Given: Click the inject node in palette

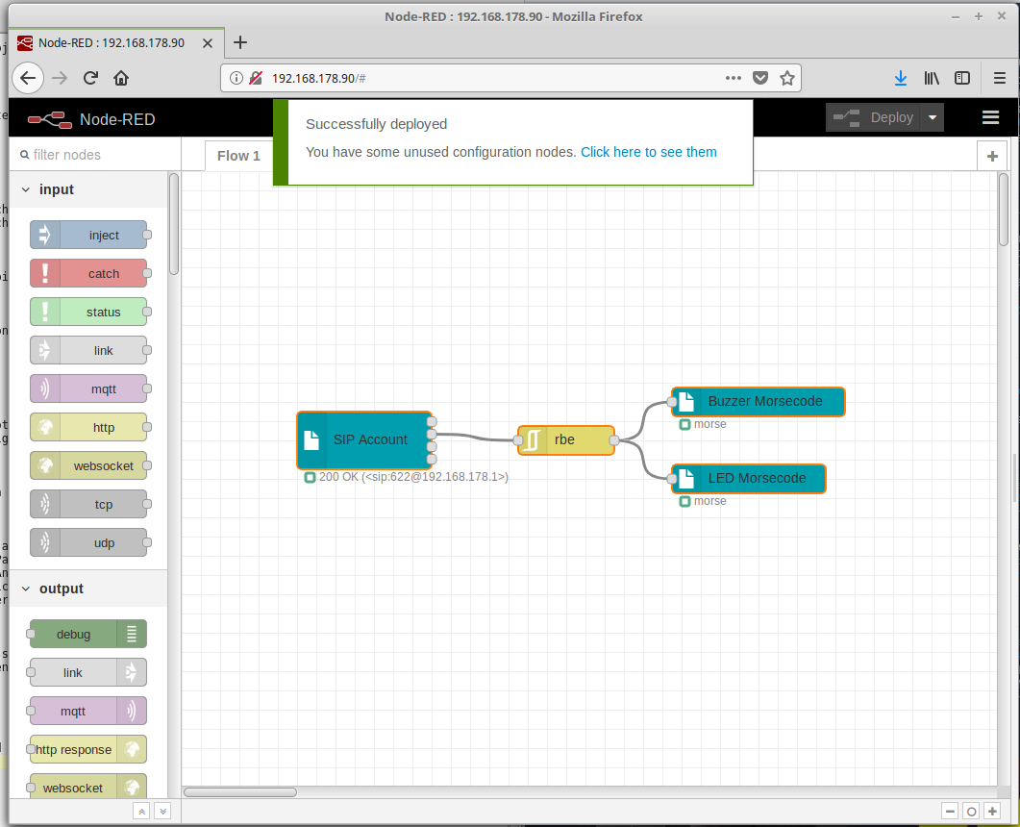Looking at the screenshot, I should click(x=88, y=235).
